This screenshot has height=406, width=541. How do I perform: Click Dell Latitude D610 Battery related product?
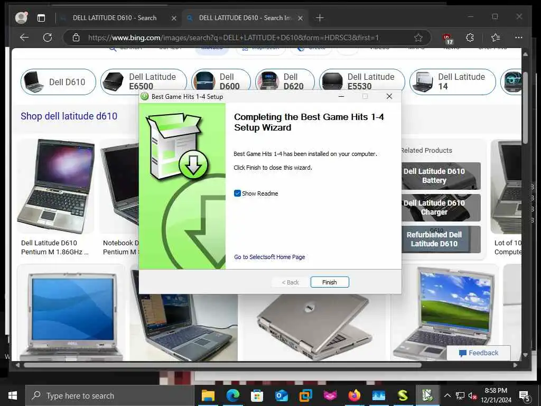point(441,176)
